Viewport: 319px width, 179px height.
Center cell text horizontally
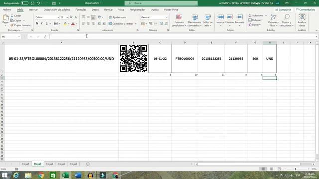(88, 24)
